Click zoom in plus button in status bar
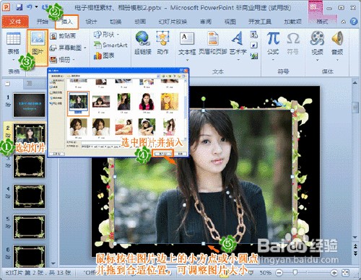The width and height of the screenshot is (361, 280). [334, 273]
